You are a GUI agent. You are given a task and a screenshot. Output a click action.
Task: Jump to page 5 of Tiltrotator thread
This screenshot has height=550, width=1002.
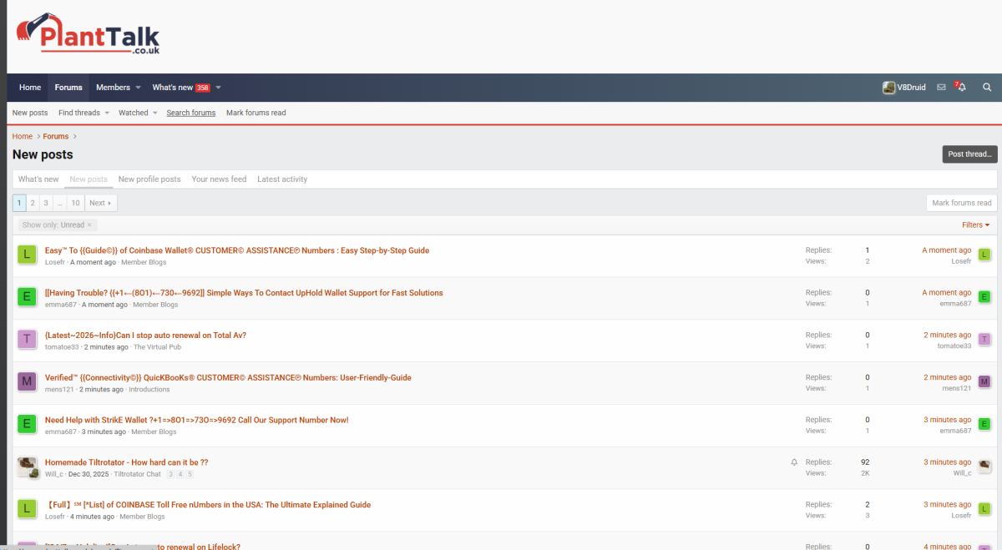point(190,474)
